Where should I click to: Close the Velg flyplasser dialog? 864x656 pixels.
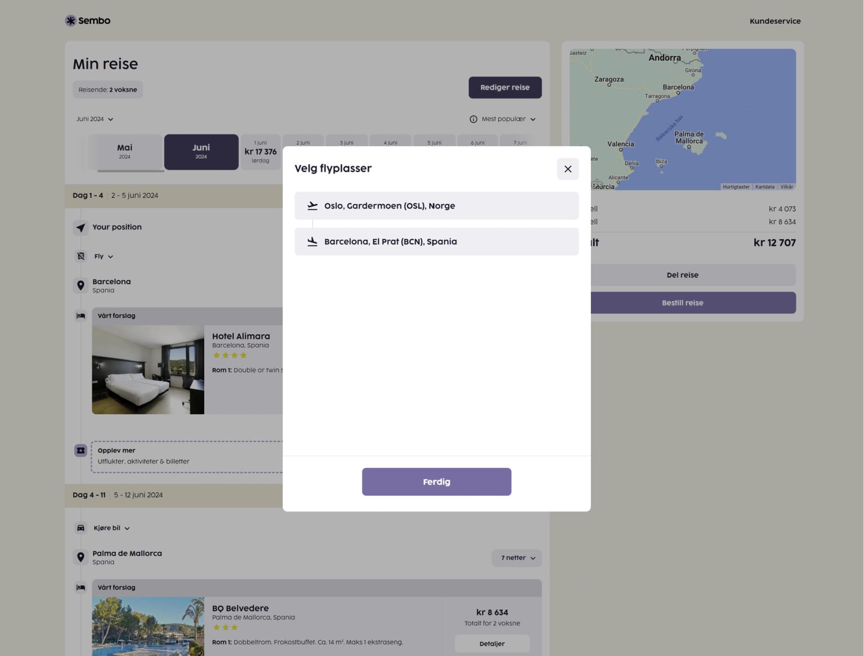coord(567,169)
